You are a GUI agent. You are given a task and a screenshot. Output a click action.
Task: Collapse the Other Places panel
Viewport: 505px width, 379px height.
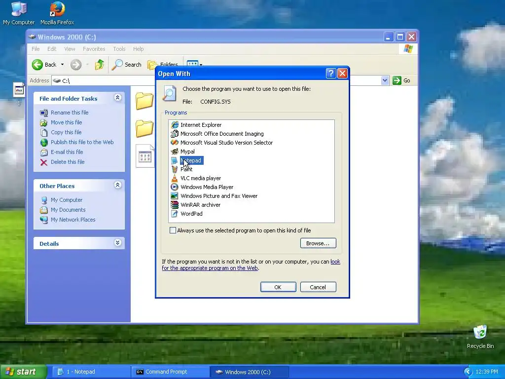[118, 185]
